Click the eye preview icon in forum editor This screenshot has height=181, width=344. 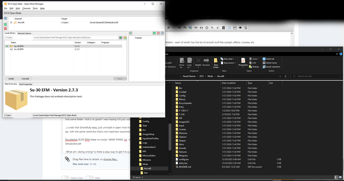point(240,28)
